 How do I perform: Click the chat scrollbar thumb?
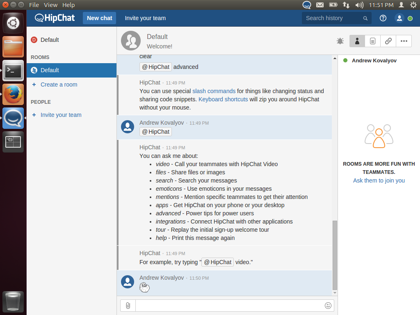pos(335,255)
